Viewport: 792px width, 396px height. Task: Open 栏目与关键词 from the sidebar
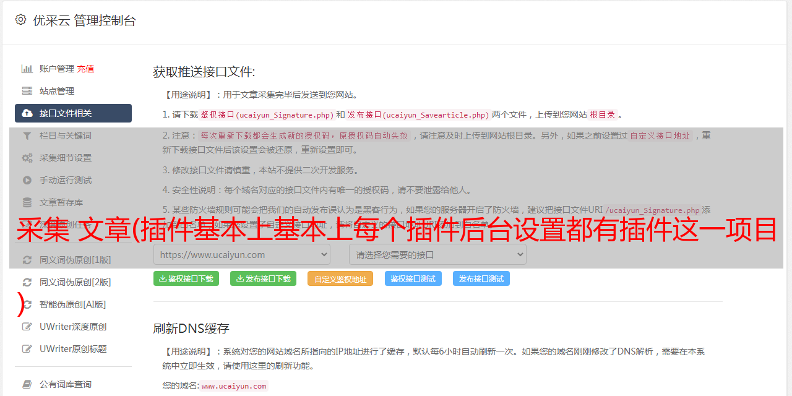[66, 136]
